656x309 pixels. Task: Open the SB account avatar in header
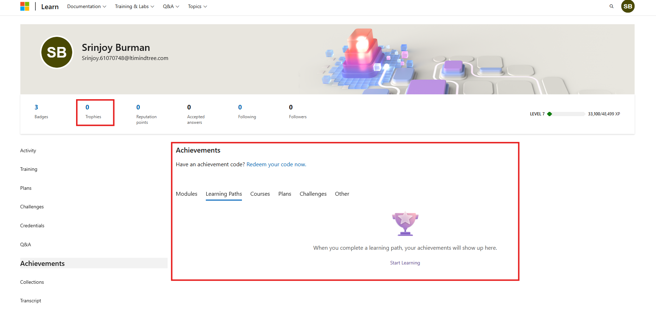[x=628, y=6]
